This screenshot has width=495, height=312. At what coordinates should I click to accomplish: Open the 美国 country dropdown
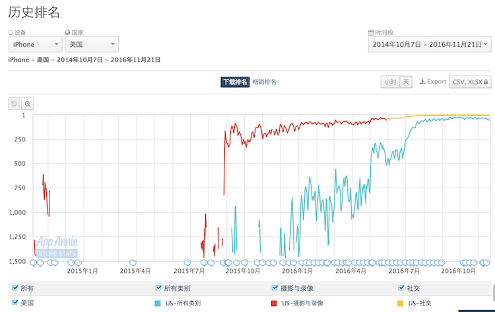tap(91, 44)
